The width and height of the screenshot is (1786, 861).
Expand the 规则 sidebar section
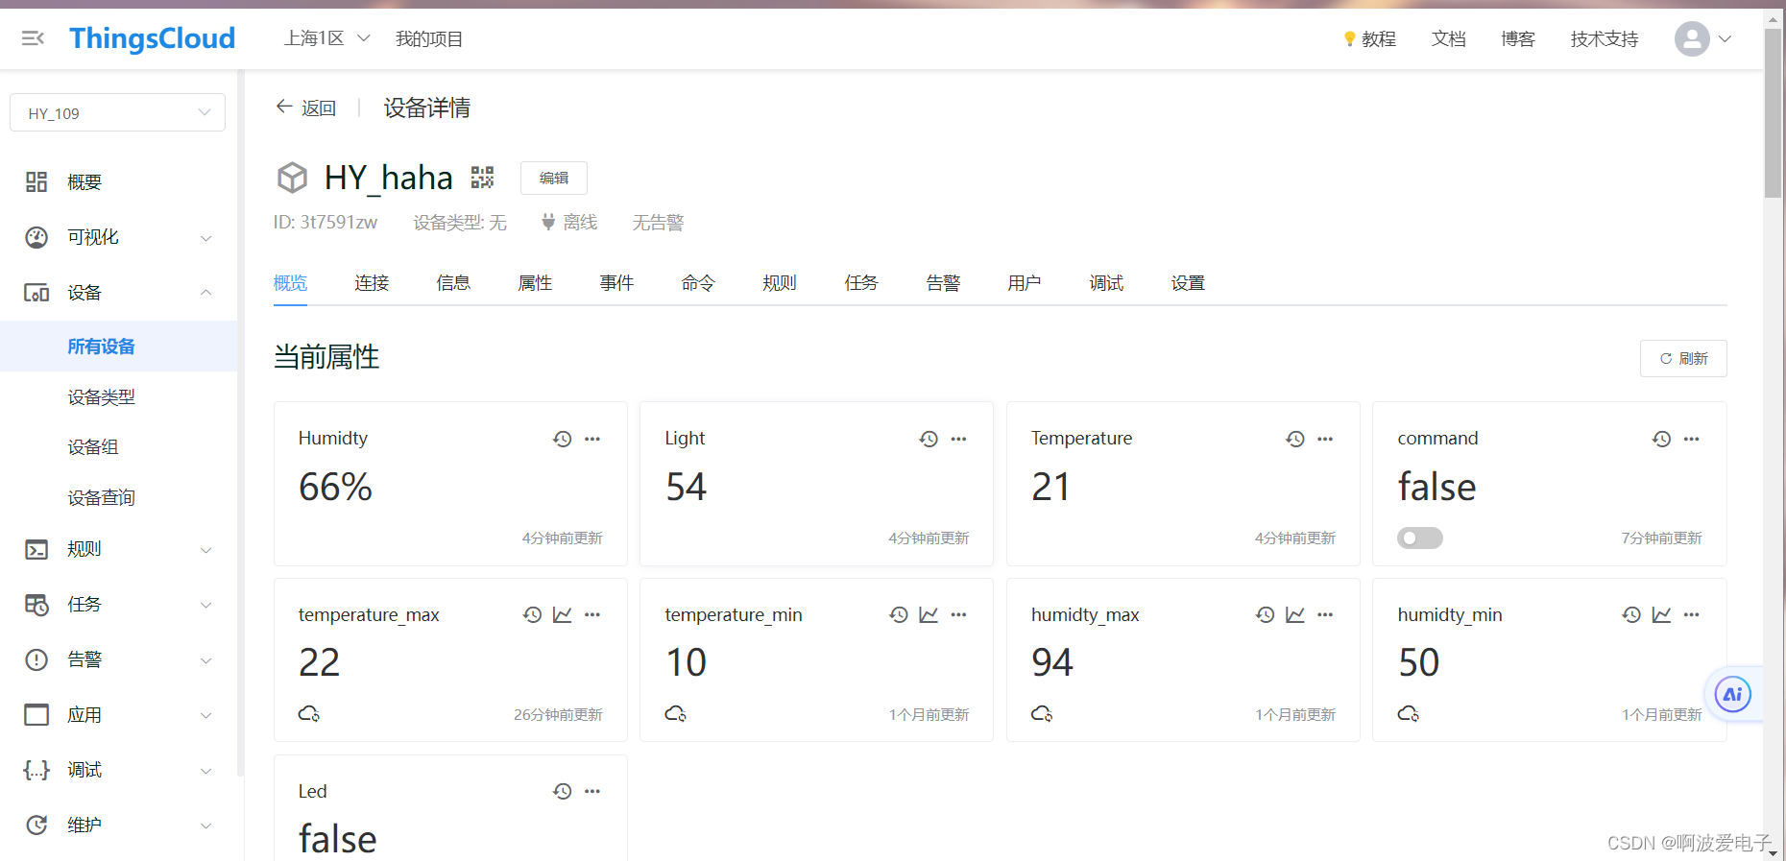point(118,549)
